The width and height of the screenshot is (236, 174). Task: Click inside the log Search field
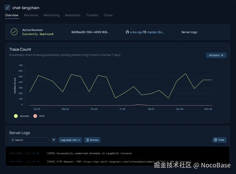[29, 140]
